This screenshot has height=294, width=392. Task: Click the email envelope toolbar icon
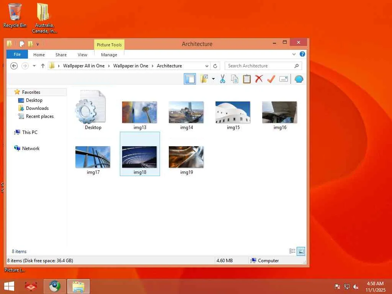pyautogui.click(x=284, y=79)
